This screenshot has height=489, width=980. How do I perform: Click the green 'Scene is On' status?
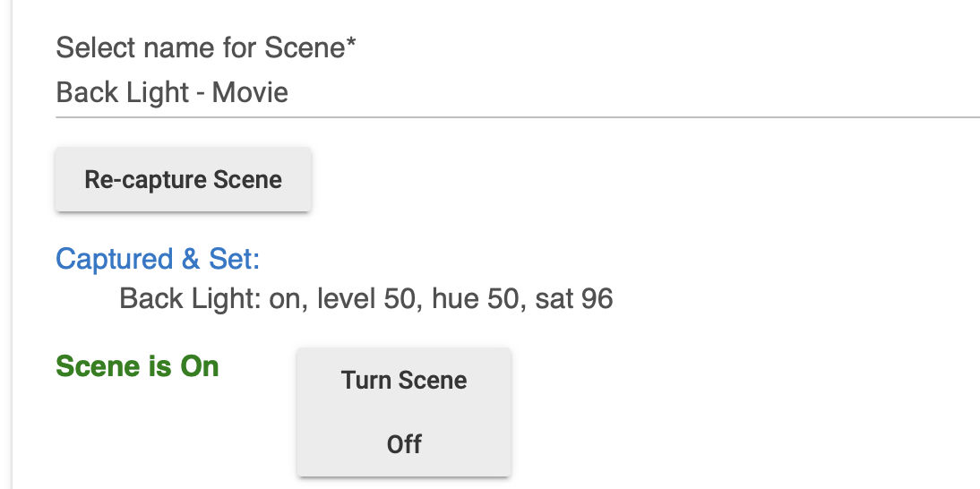(x=137, y=366)
